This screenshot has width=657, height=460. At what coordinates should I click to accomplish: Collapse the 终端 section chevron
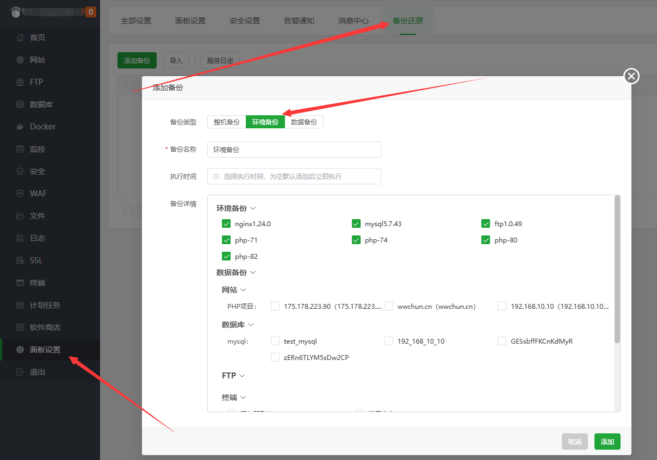tap(243, 397)
